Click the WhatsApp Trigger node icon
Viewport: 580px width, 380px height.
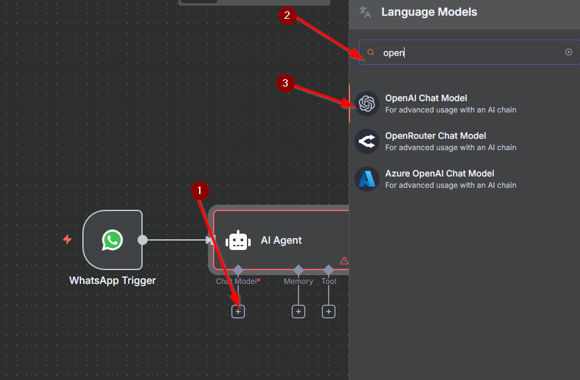pos(112,240)
